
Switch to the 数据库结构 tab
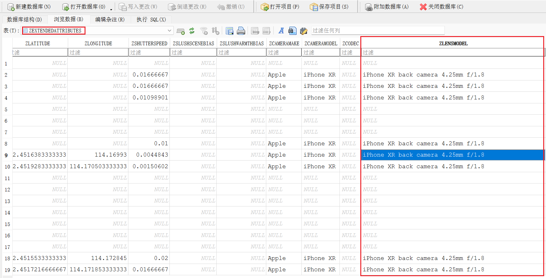25,20
